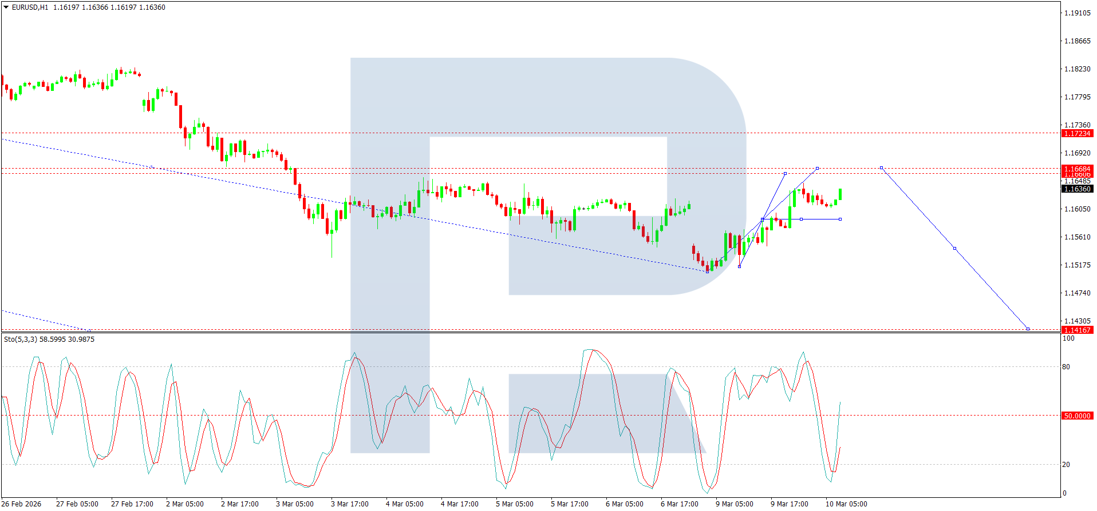Click the 1.19105 price scale label

[1077, 13]
